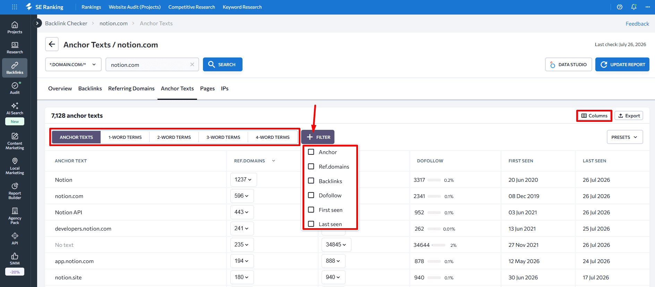Select the 4-WORD TERMS tab
The width and height of the screenshot is (655, 287).
click(x=273, y=137)
